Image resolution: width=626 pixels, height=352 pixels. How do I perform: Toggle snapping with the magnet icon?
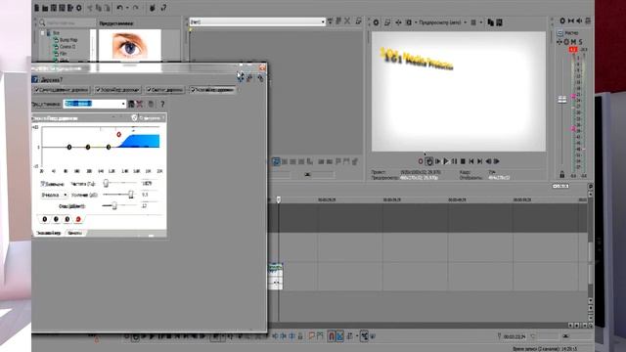pyautogui.click(x=331, y=336)
